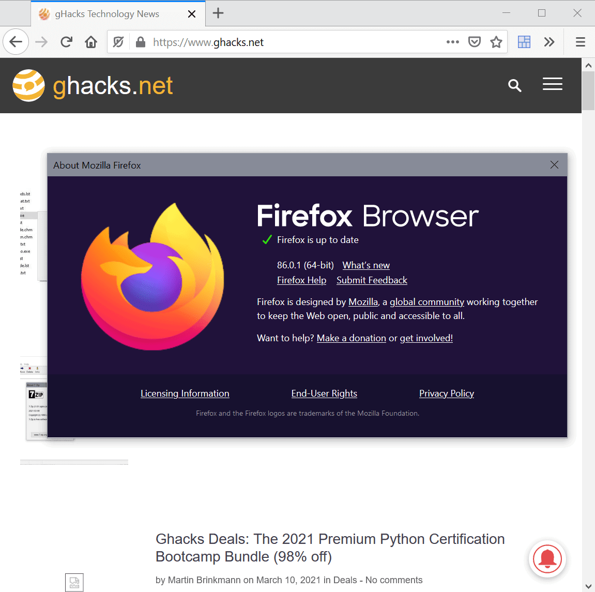Click 'Firefox is up to date' status text
The height and width of the screenshot is (592, 595).
(317, 240)
